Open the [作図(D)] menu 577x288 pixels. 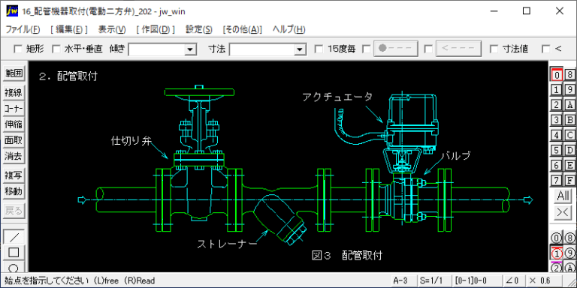pyautogui.click(x=156, y=30)
